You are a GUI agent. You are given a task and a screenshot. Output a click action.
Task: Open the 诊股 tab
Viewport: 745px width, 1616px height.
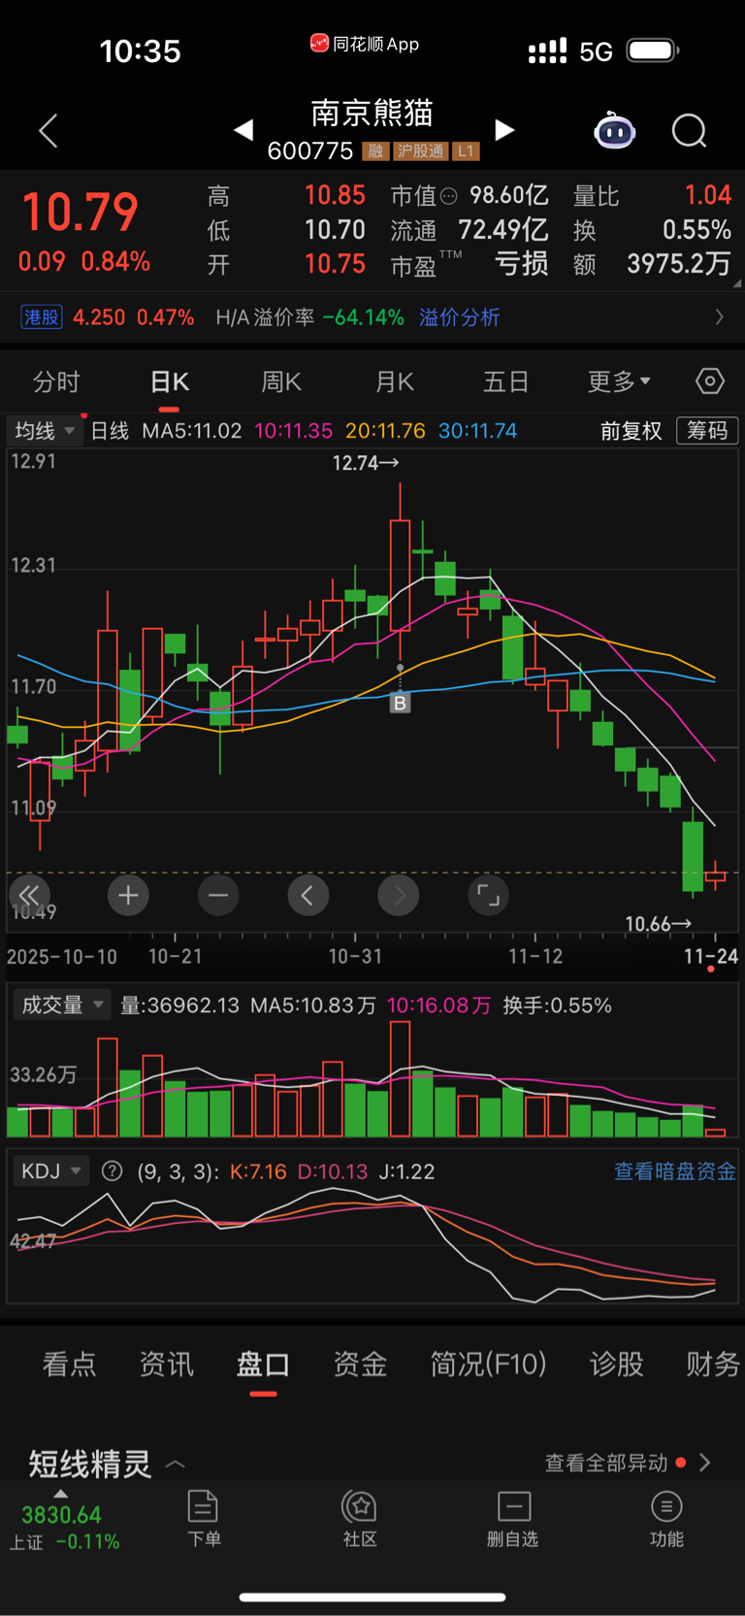pyautogui.click(x=617, y=1365)
